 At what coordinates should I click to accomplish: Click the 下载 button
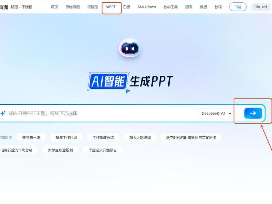pos(238,7)
